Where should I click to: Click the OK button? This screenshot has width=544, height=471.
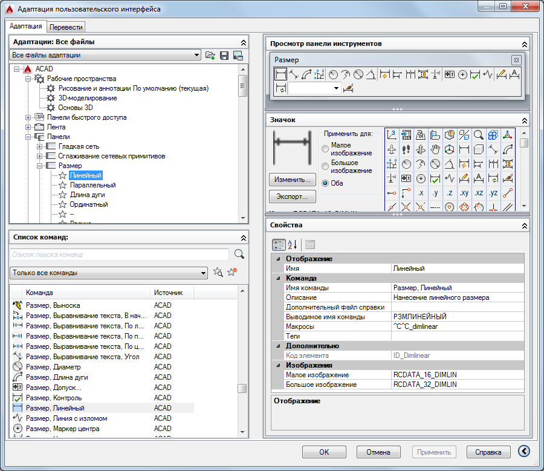324,452
